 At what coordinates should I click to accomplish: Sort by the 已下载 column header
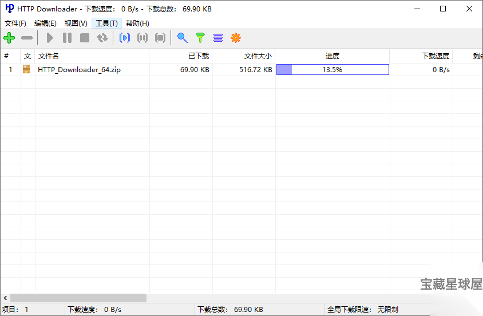tap(181, 56)
